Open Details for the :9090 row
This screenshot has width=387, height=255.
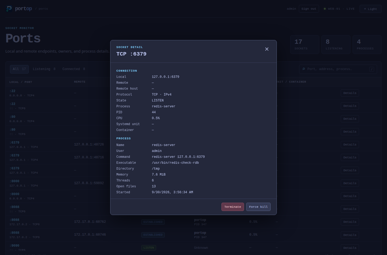350,248
